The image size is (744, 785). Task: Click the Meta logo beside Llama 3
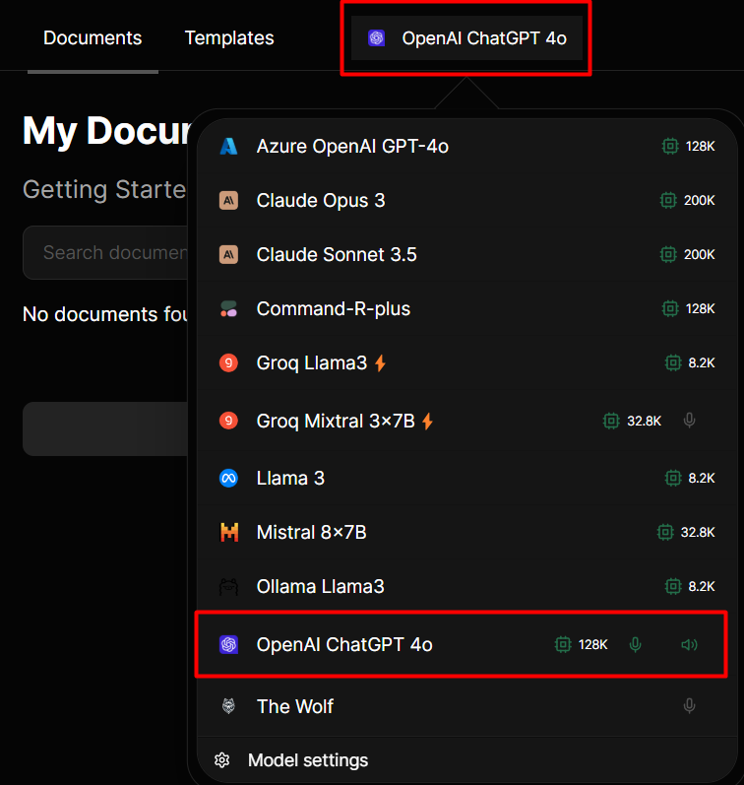click(228, 479)
